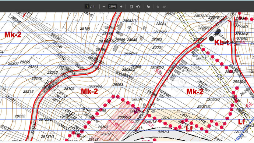Click parcel number 28084
This screenshot has height=143, width=254.
pyautogui.click(x=158, y=47)
